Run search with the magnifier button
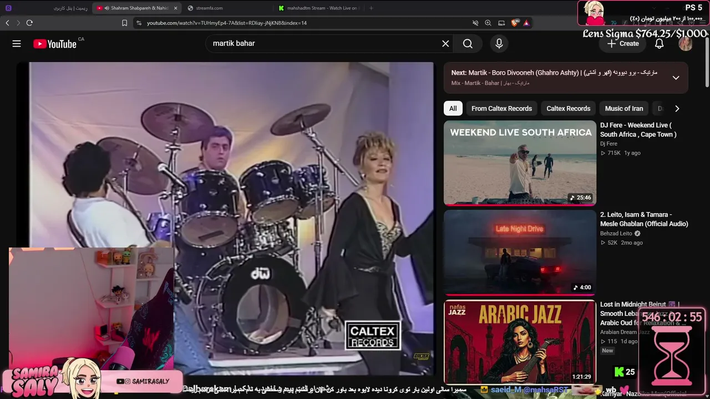Viewport: 710px width, 399px height. [468, 44]
